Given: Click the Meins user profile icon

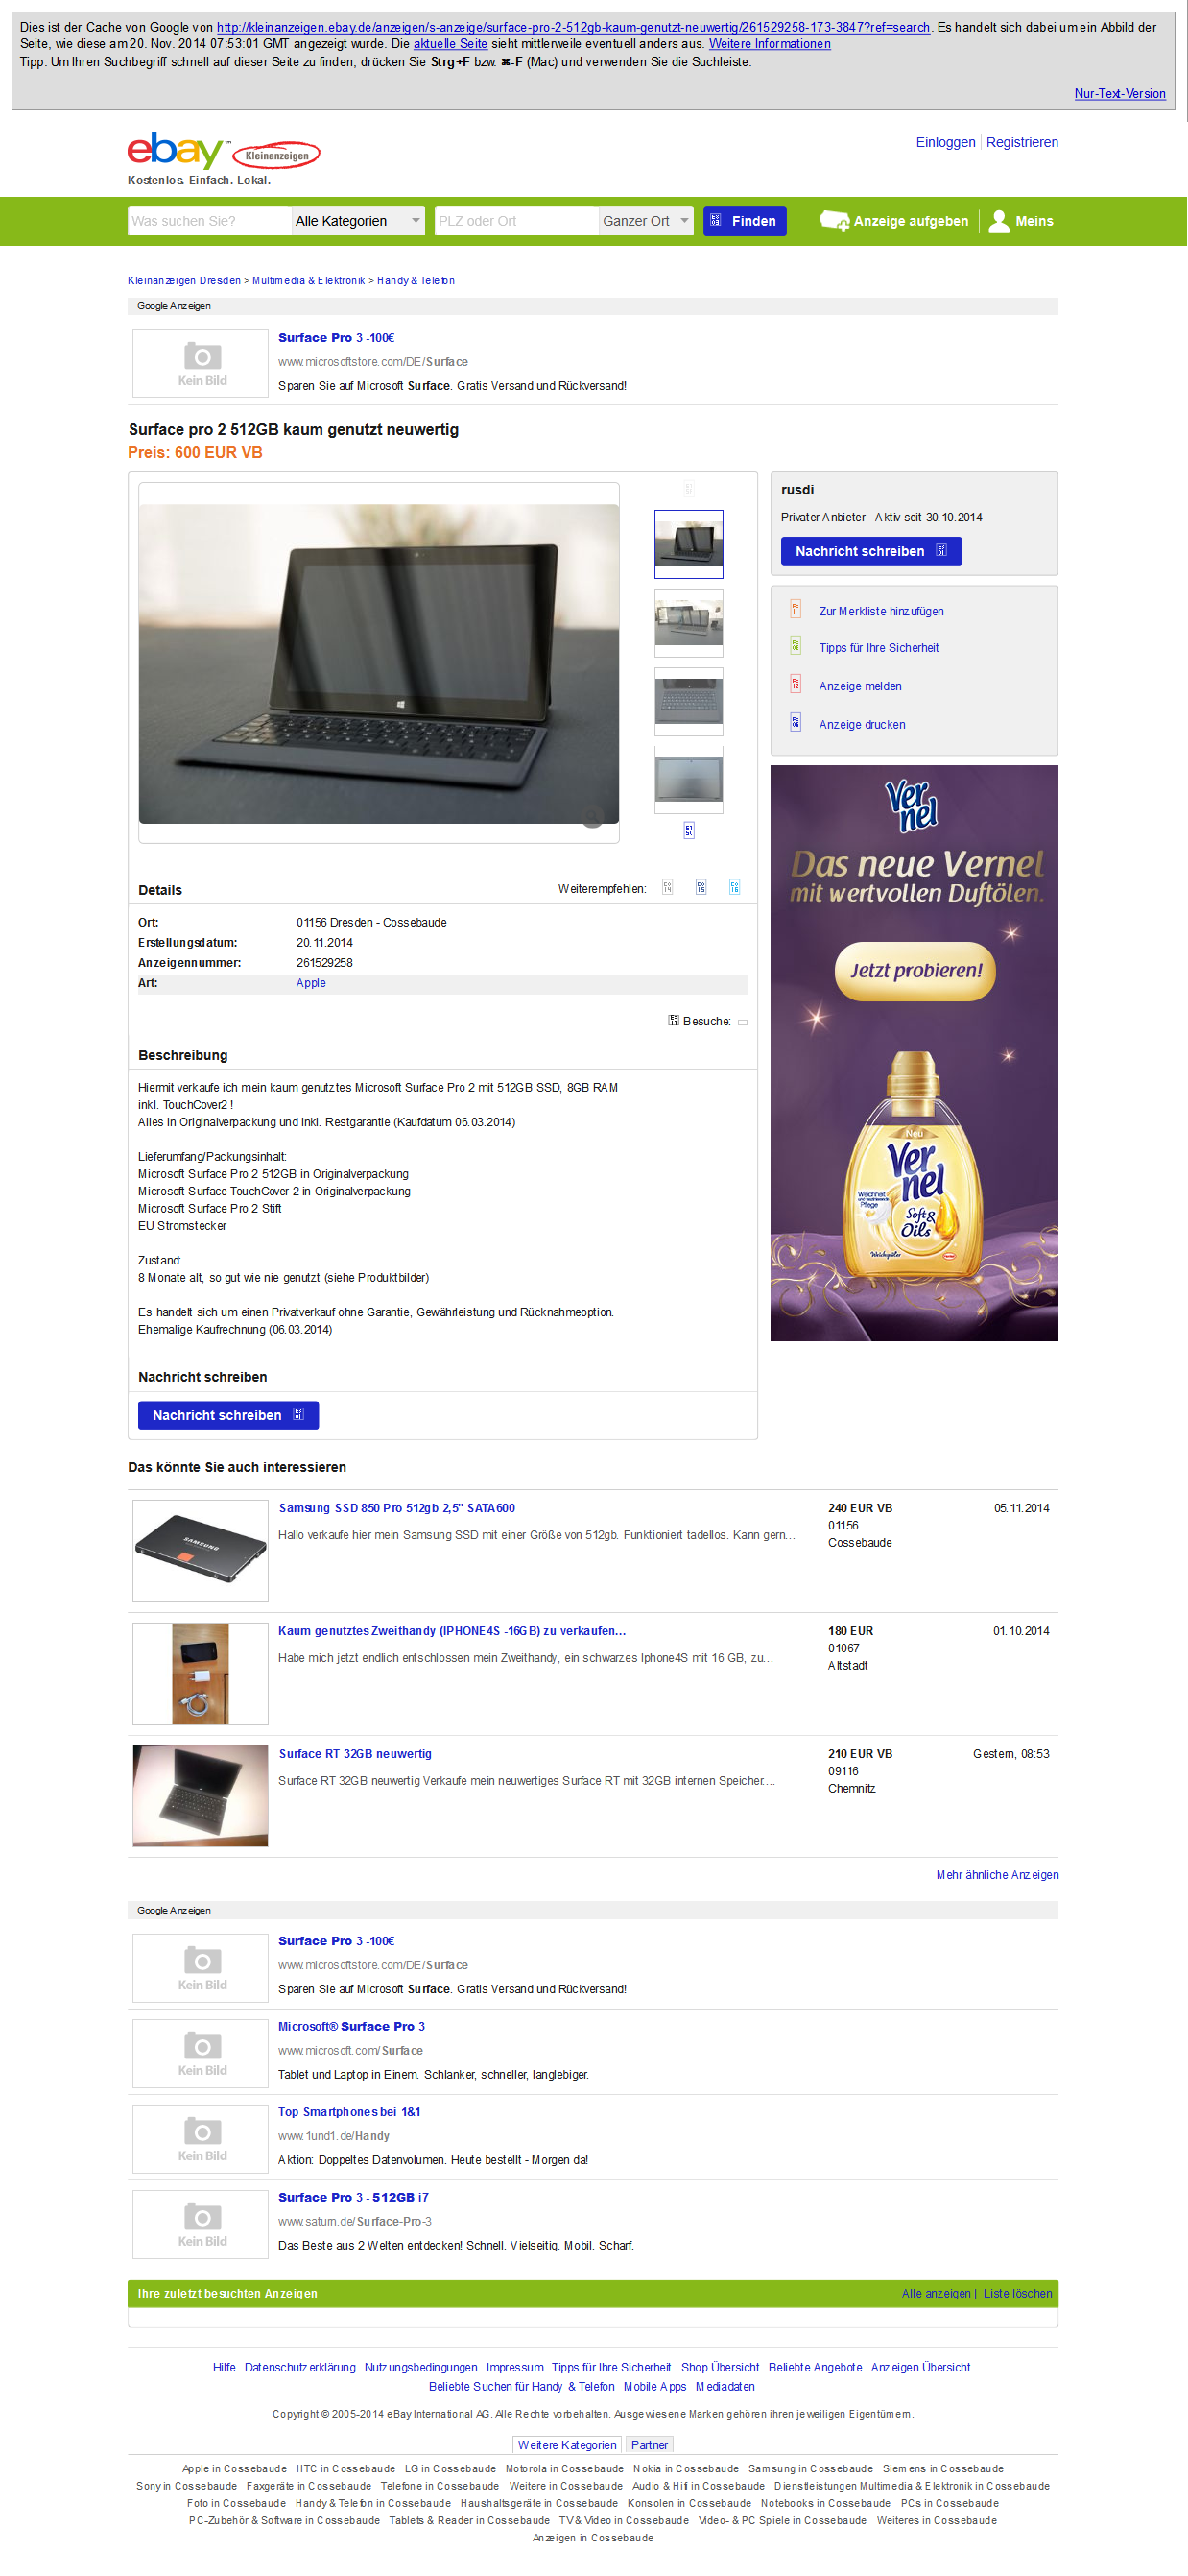Looking at the screenshot, I should tap(998, 221).
